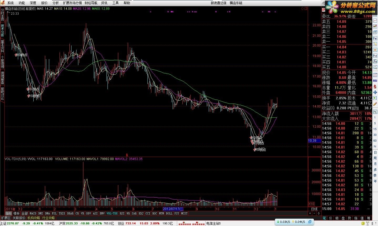Click the F5 switch view icon
The height and width of the screenshot is (226, 378).
point(375,112)
